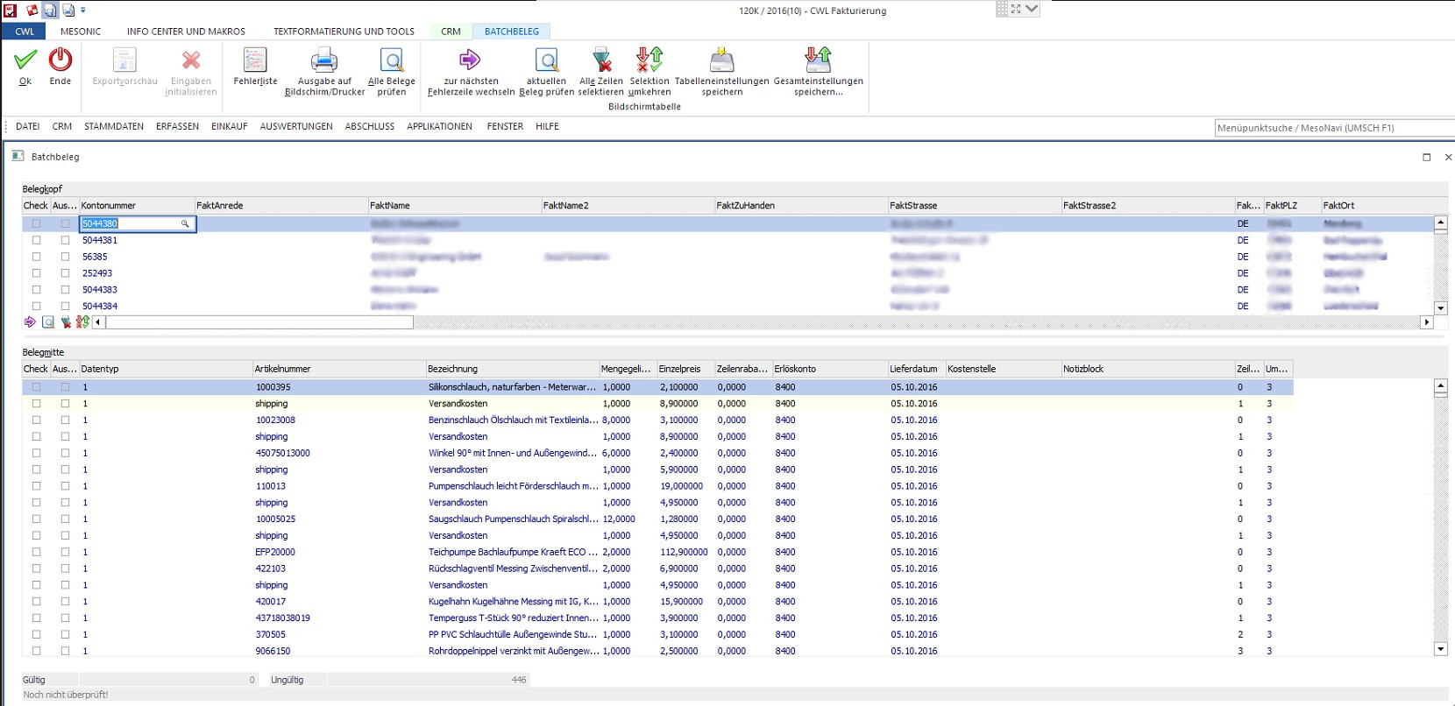The width and height of the screenshot is (1455, 706).
Task: Save table settings via Tabelleneinstellungen speichern
Action: point(721,61)
